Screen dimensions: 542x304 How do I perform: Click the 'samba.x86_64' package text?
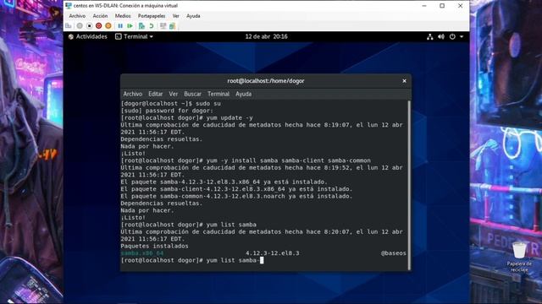click(x=142, y=253)
